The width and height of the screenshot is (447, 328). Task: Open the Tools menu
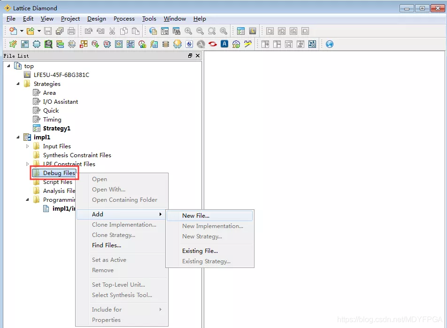(149, 19)
